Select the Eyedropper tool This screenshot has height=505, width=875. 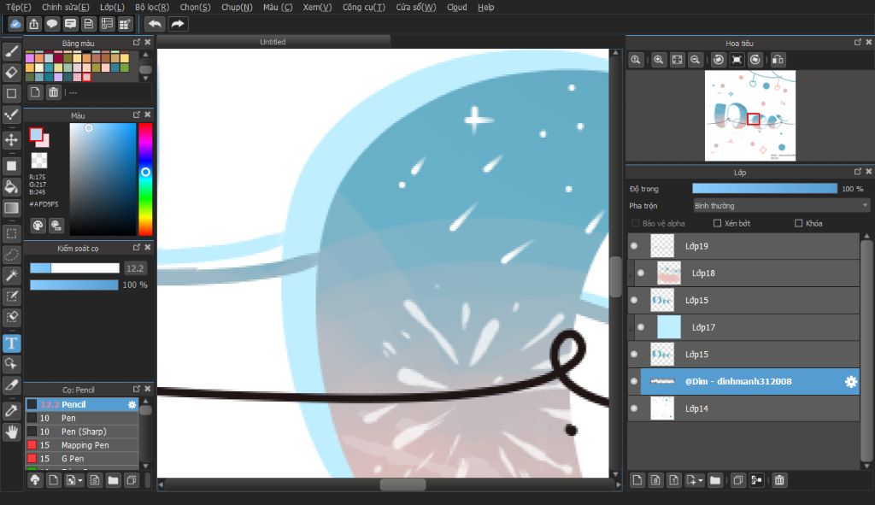(11, 411)
